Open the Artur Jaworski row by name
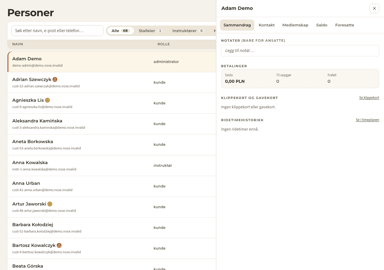384x270 pixels. [29, 204]
